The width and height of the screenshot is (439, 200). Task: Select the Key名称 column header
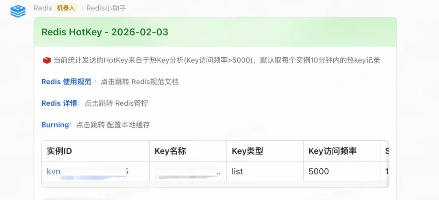point(170,152)
